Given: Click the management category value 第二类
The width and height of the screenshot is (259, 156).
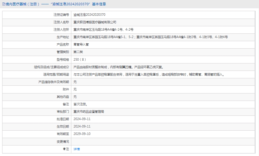Looking at the screenshot, I should click(78, 52).
